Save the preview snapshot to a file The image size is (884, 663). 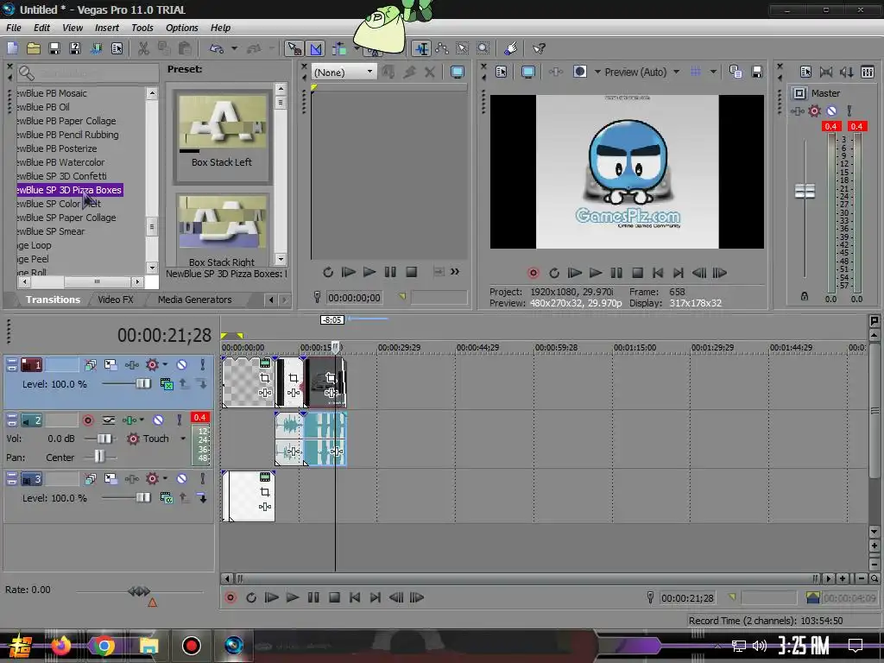[x=756, y=72]
